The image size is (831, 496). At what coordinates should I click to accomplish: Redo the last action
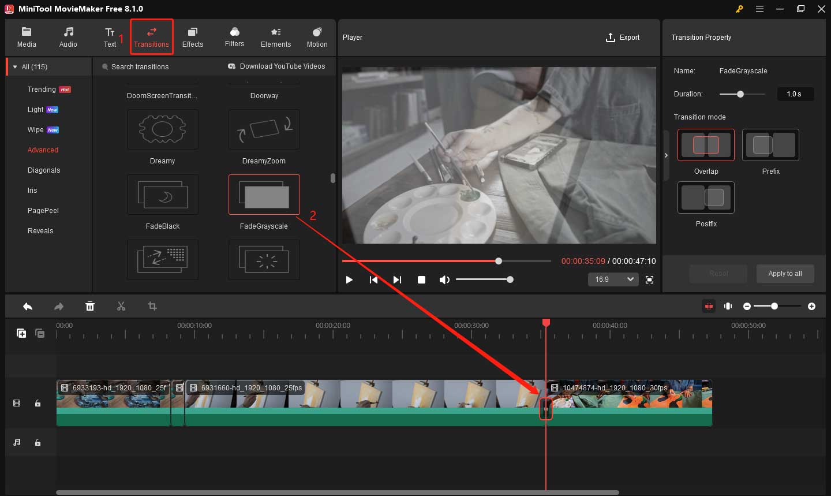point(59,307)
